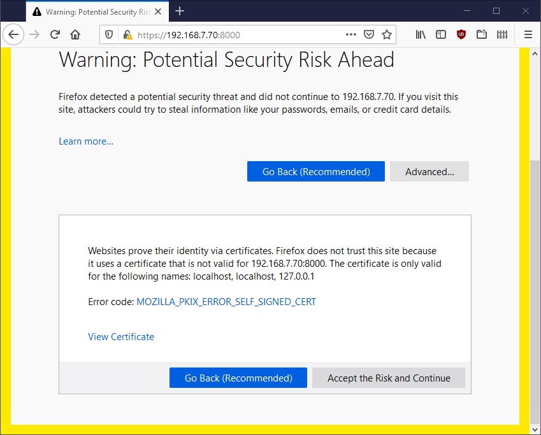Open the Learn more… link
Image resolution: width=541 pixels, height=435 pixels.
86,141
